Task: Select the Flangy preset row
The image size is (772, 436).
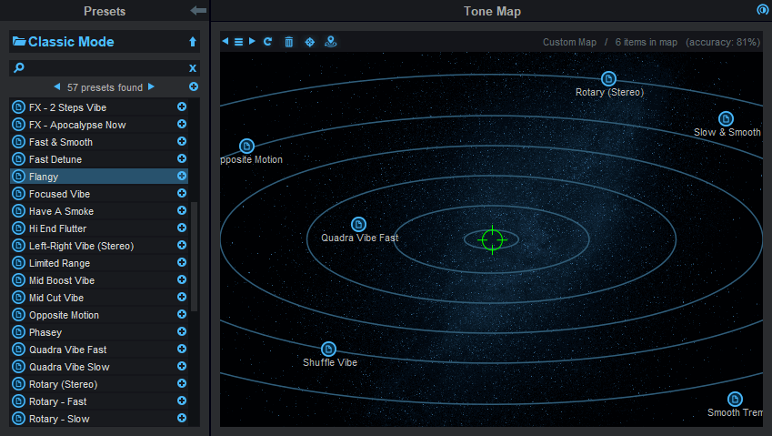Action: pyautogui.click(x=99, y=176)
